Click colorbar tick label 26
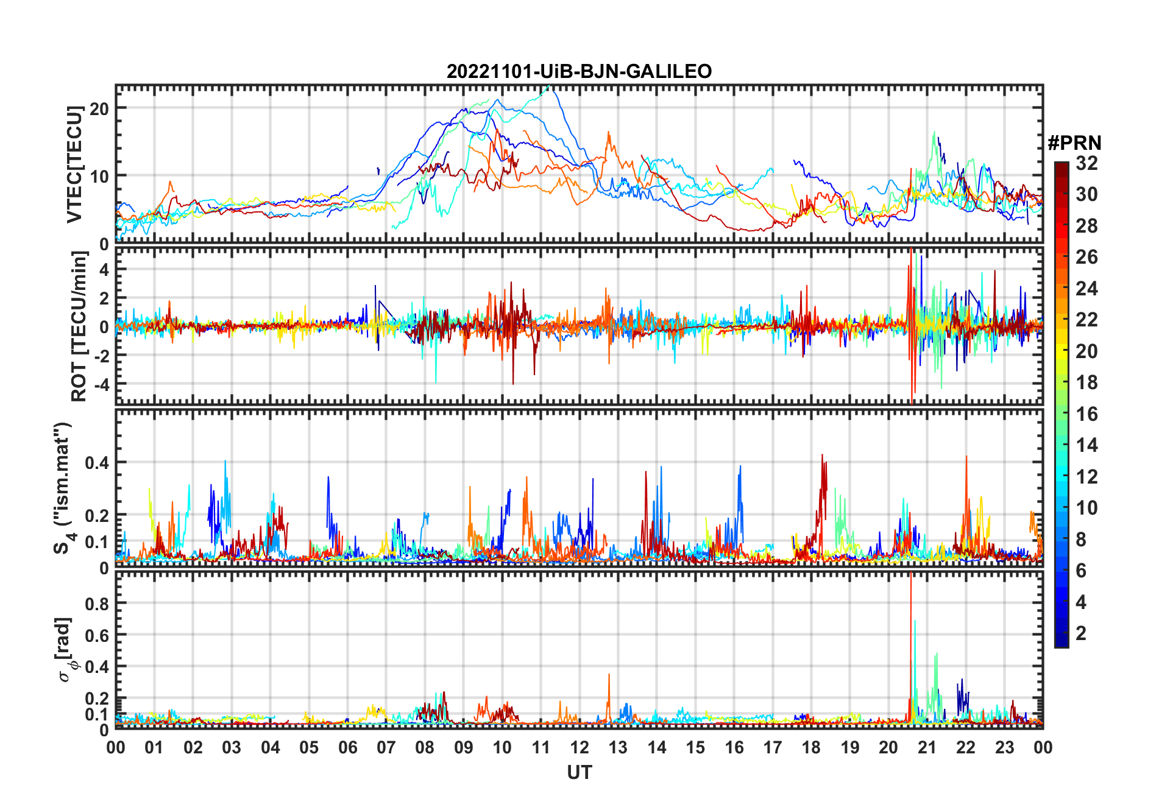1159x810 pixels. (1086, 257)
